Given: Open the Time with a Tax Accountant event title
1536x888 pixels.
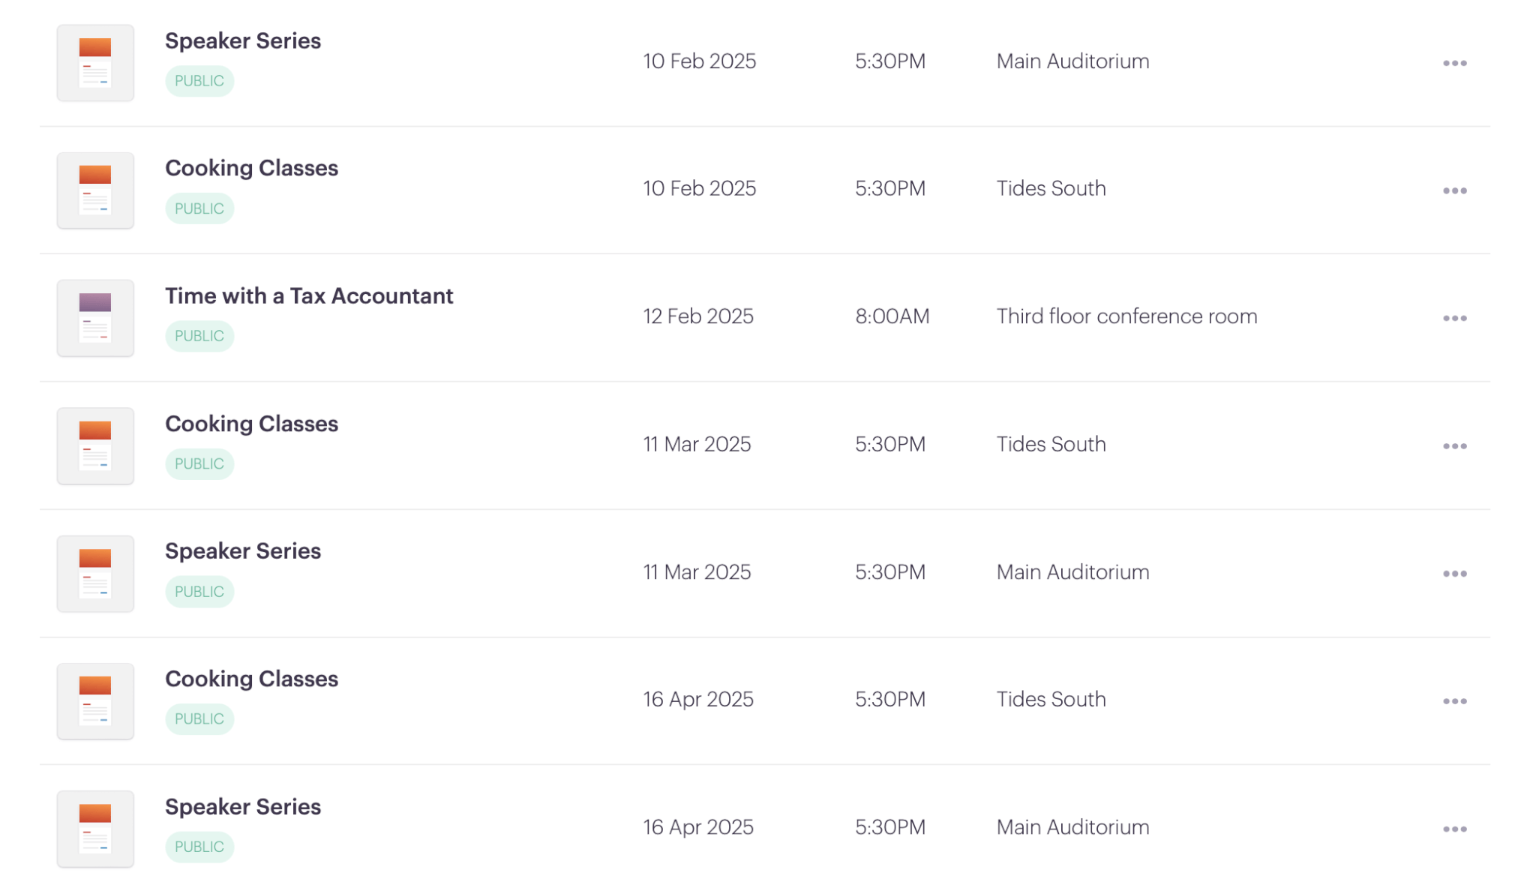Looking at the screenshot, I should (x=309, y=296).
